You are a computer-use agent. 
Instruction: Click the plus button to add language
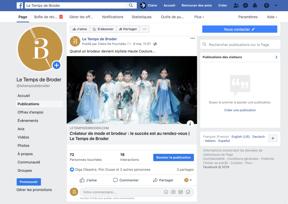click(273, 138)
